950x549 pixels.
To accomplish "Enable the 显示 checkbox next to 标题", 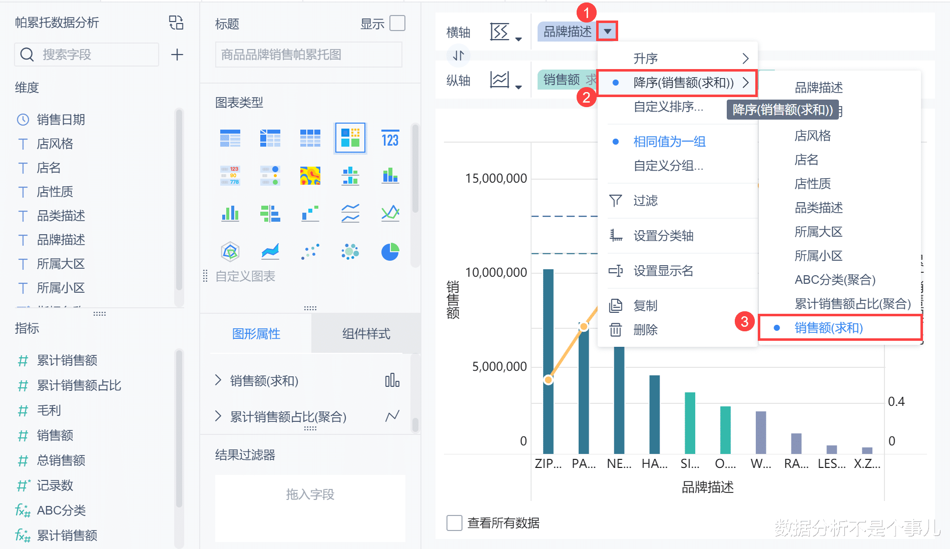I will click(397, 23).
